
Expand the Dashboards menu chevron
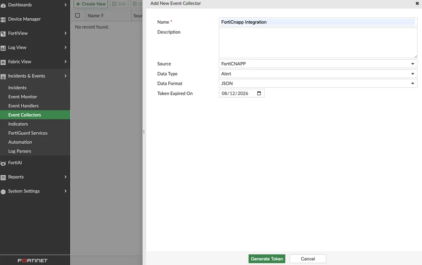click(x=65, y=5)
